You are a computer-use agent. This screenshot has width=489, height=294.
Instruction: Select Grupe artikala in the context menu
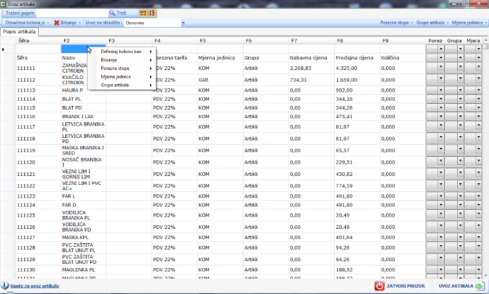click(x=121, y=85)
